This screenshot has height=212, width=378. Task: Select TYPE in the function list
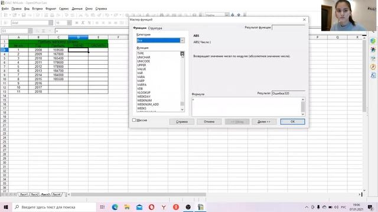(x=141, y=54)
